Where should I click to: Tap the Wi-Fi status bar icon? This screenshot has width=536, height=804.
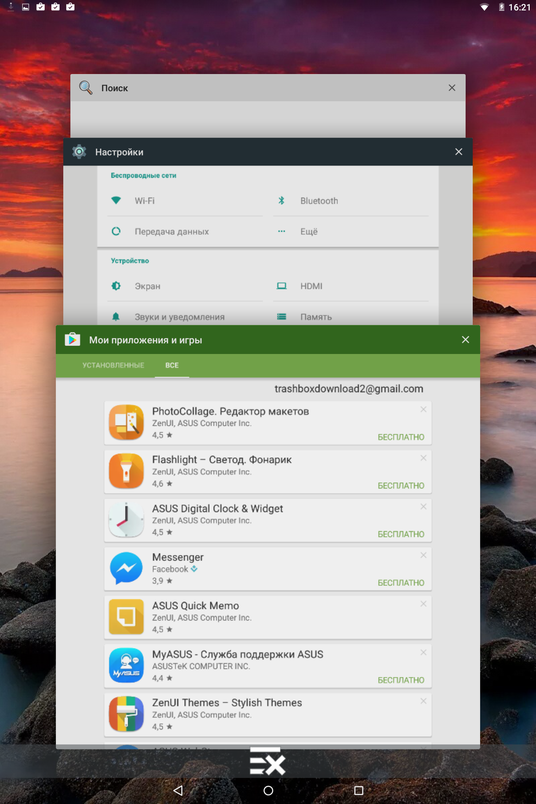[x=484, y=7]
